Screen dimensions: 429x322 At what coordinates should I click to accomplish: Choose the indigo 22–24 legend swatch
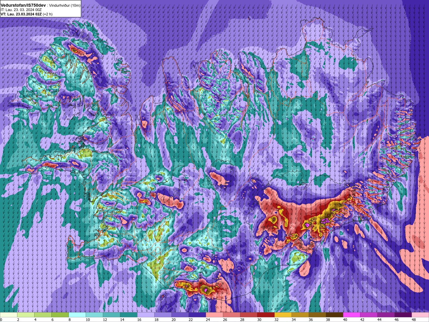click(x=197, y=315)
